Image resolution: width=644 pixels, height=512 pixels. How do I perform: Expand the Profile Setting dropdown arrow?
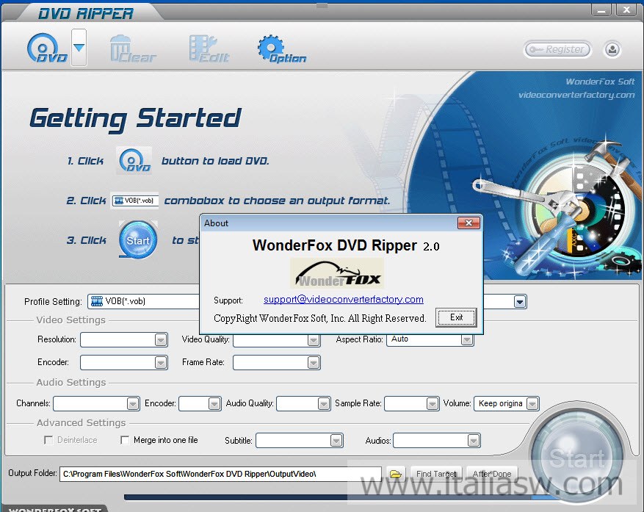(520, 302)
